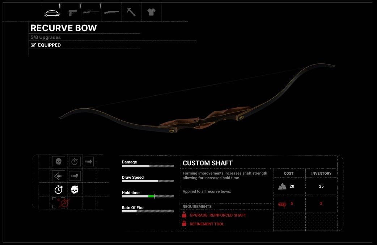Select the gray right-arrow upgrade icon
The height and width of the screenshot is (245, 377).
(89, 161)
